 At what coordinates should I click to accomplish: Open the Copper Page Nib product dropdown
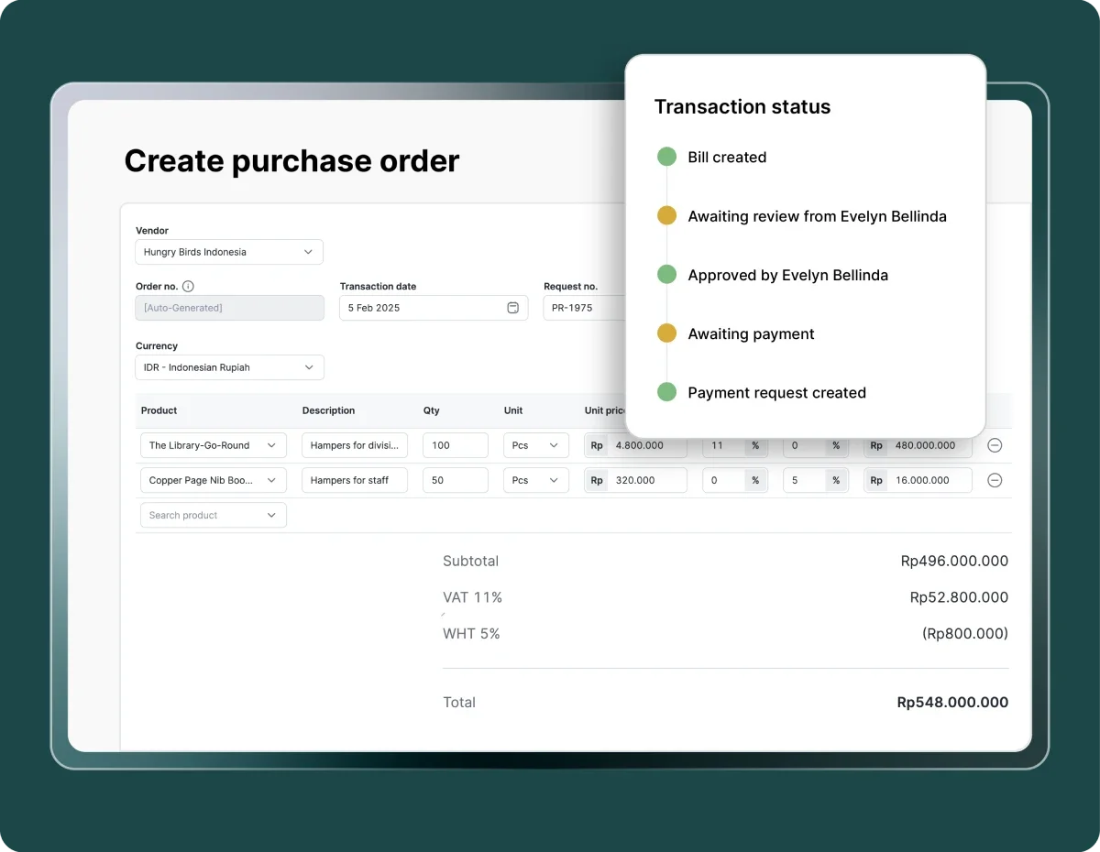point(213,480)
